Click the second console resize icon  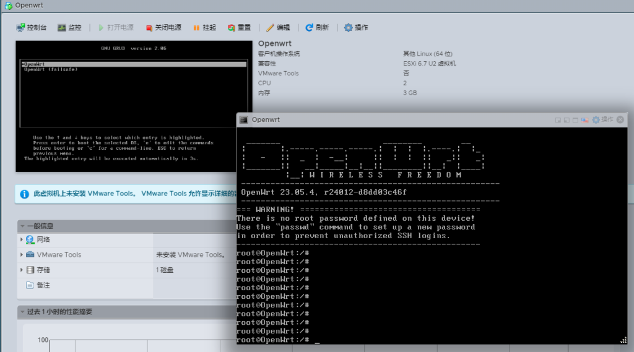coord(567,120)
